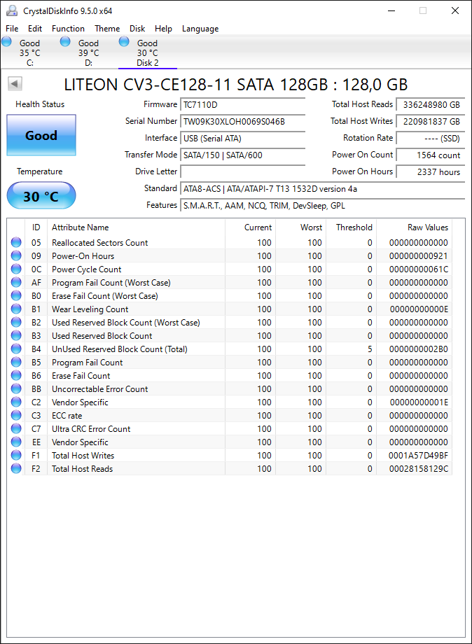Click the Power On Hours value 2337 hours

coord(431,172)
